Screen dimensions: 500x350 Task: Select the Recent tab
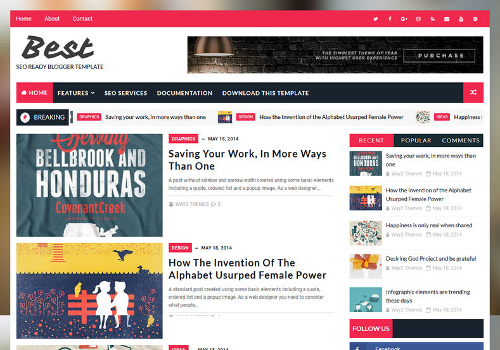(x=371, y=141)
